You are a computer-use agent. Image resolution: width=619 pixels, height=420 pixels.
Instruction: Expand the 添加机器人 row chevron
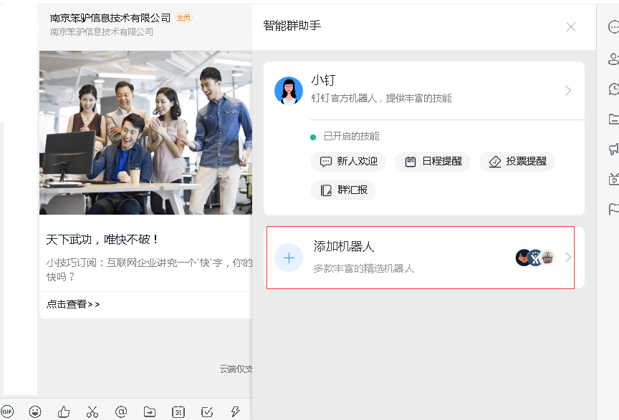pos(568,258)
